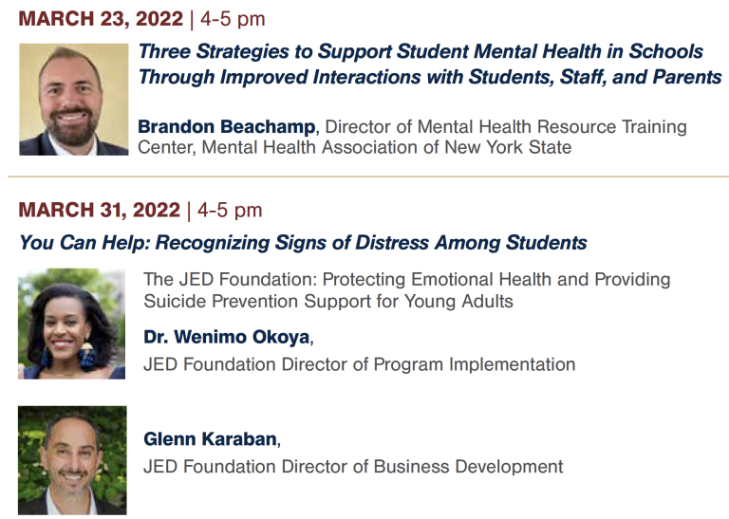
Task: Click Mental Health Association of New York State text
Action: pyautogui.click(x=386, y=147)
